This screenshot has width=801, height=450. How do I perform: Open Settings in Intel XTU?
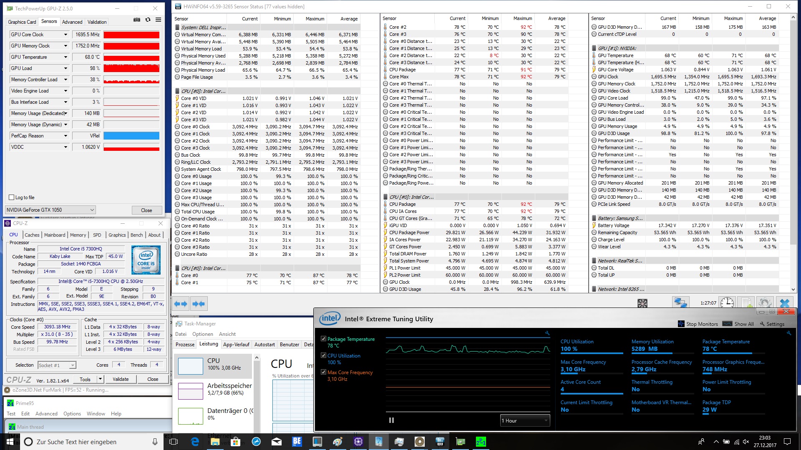(772, 324)
